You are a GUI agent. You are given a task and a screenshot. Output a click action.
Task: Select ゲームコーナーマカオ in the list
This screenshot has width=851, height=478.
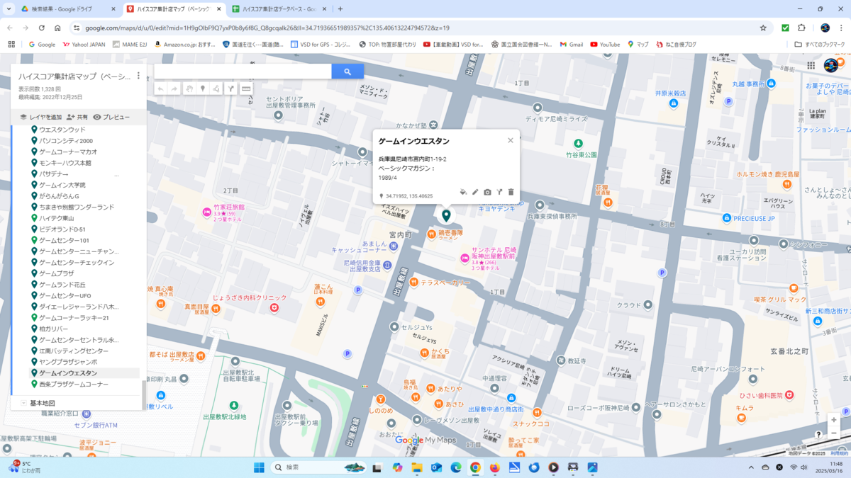click(x=68, y=152)
